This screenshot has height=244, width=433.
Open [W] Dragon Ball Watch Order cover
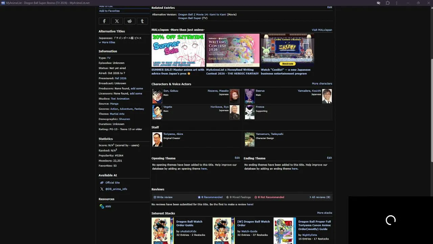[x=224, y=231]
